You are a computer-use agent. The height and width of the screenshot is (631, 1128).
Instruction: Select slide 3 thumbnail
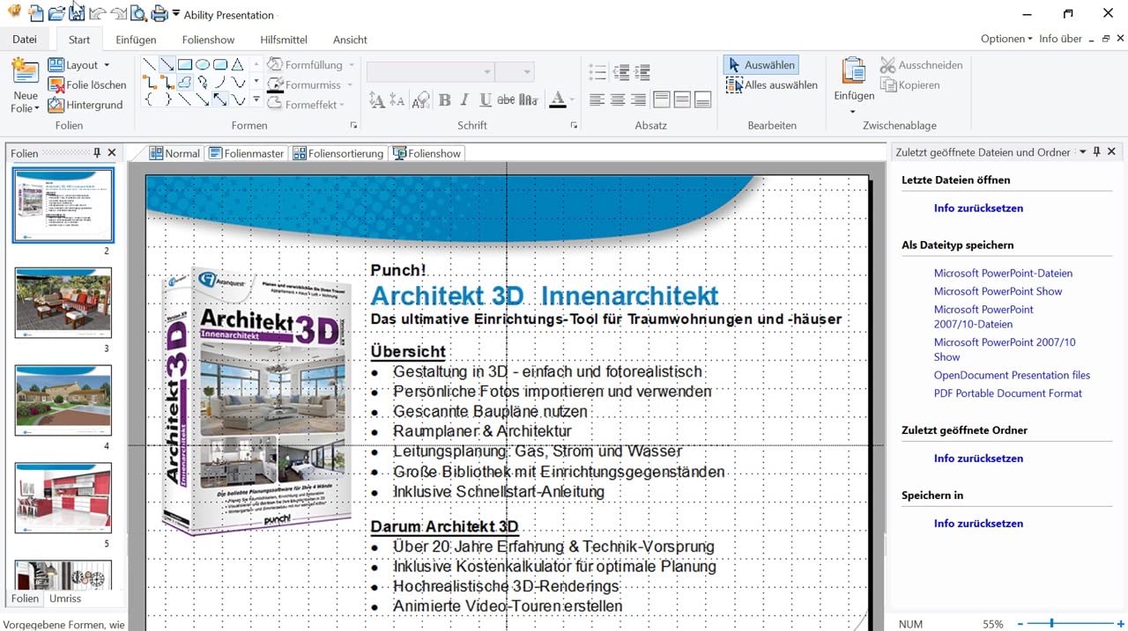(x=63, y=302)
